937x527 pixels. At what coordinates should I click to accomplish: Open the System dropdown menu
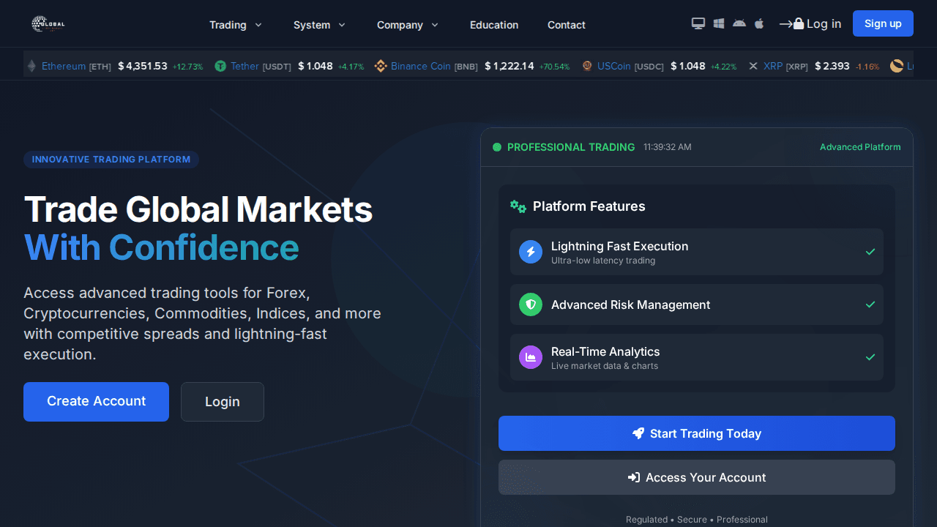pos(319,25)
